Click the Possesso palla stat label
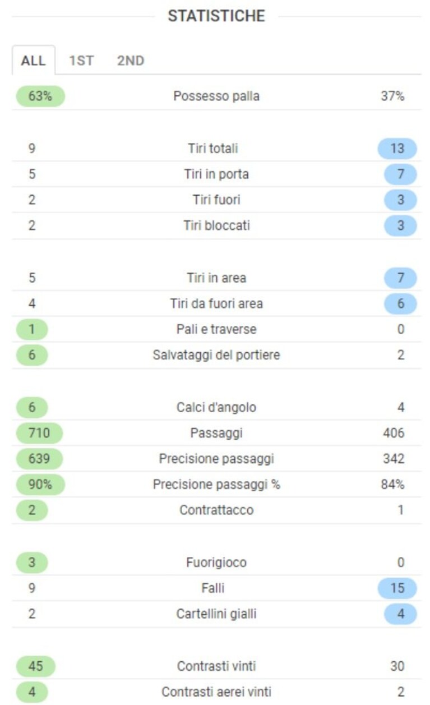The height and width of the screenshot is (705, 430). coord(216,96)
